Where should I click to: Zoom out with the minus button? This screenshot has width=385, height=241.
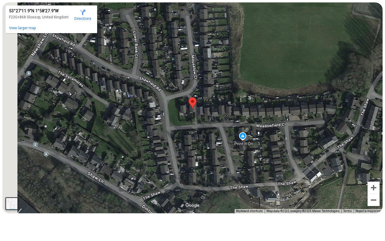pos(374,200)
